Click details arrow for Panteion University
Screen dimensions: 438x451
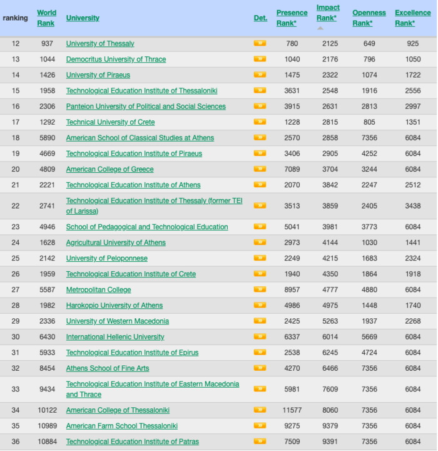[x=260, y=106]
